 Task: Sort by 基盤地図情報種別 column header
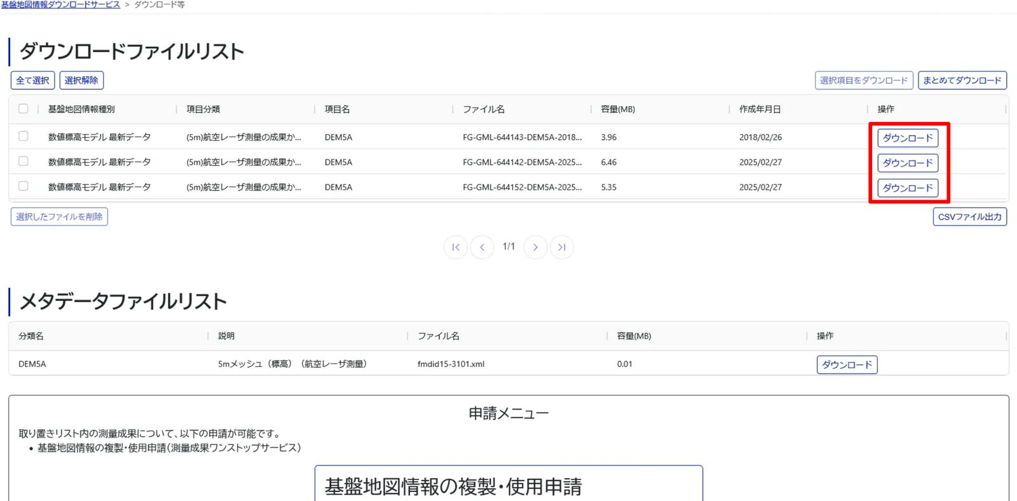[x=81, y=109]
